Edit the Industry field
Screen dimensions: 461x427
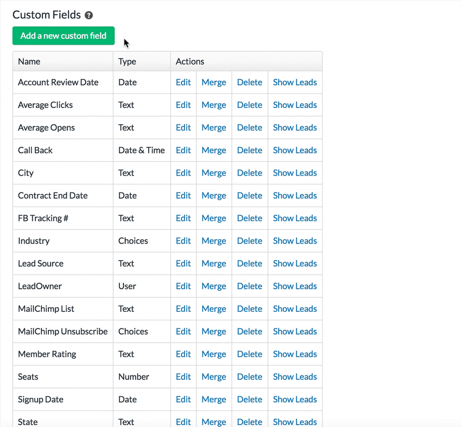pyautogui.click(x=183, y=241)
